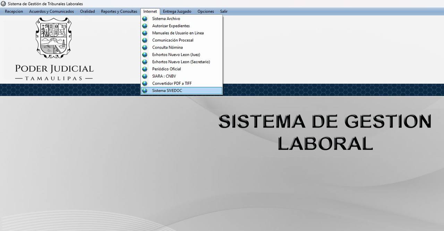This screenshot has height=231, width=444.
Task: Click the globe icon beside Convertidor PDF a TIFF
Action: tap(145, 83)
